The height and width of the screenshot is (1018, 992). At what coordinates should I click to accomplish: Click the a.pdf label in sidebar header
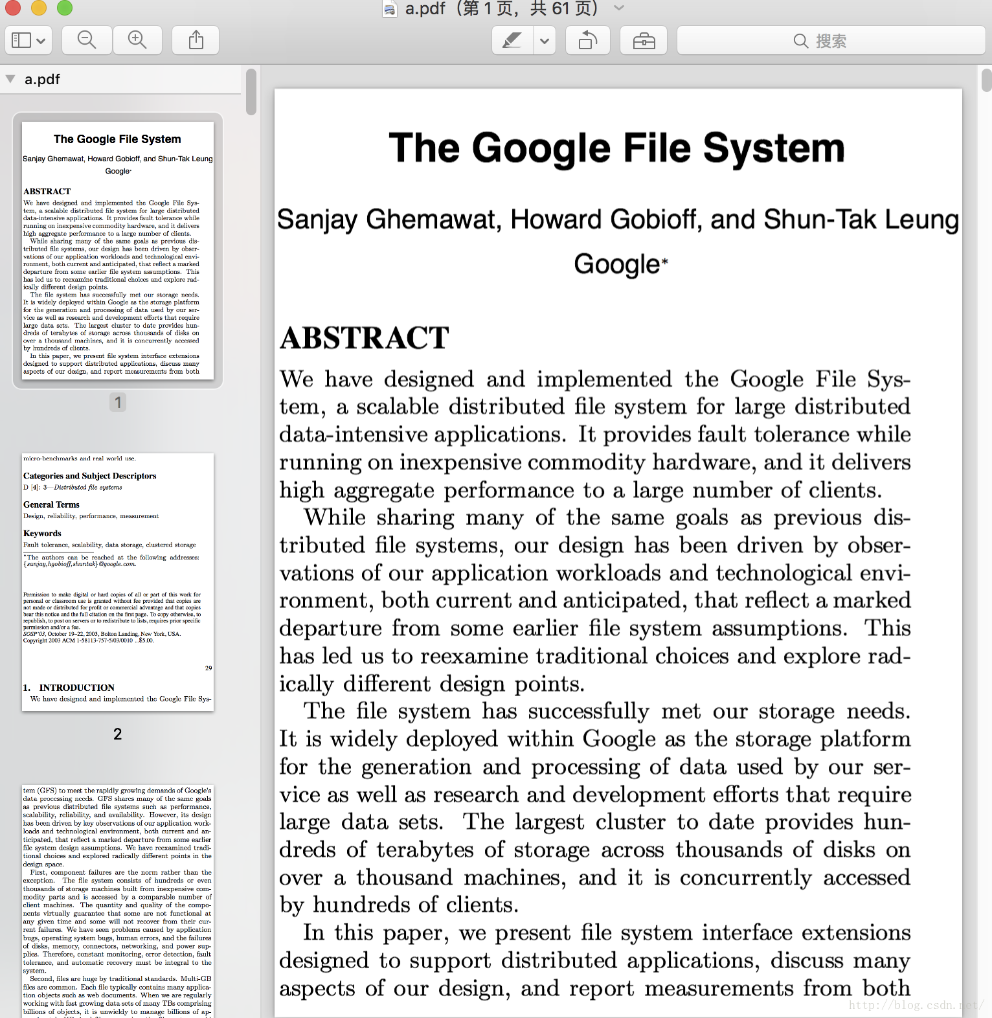pos(42,79)
